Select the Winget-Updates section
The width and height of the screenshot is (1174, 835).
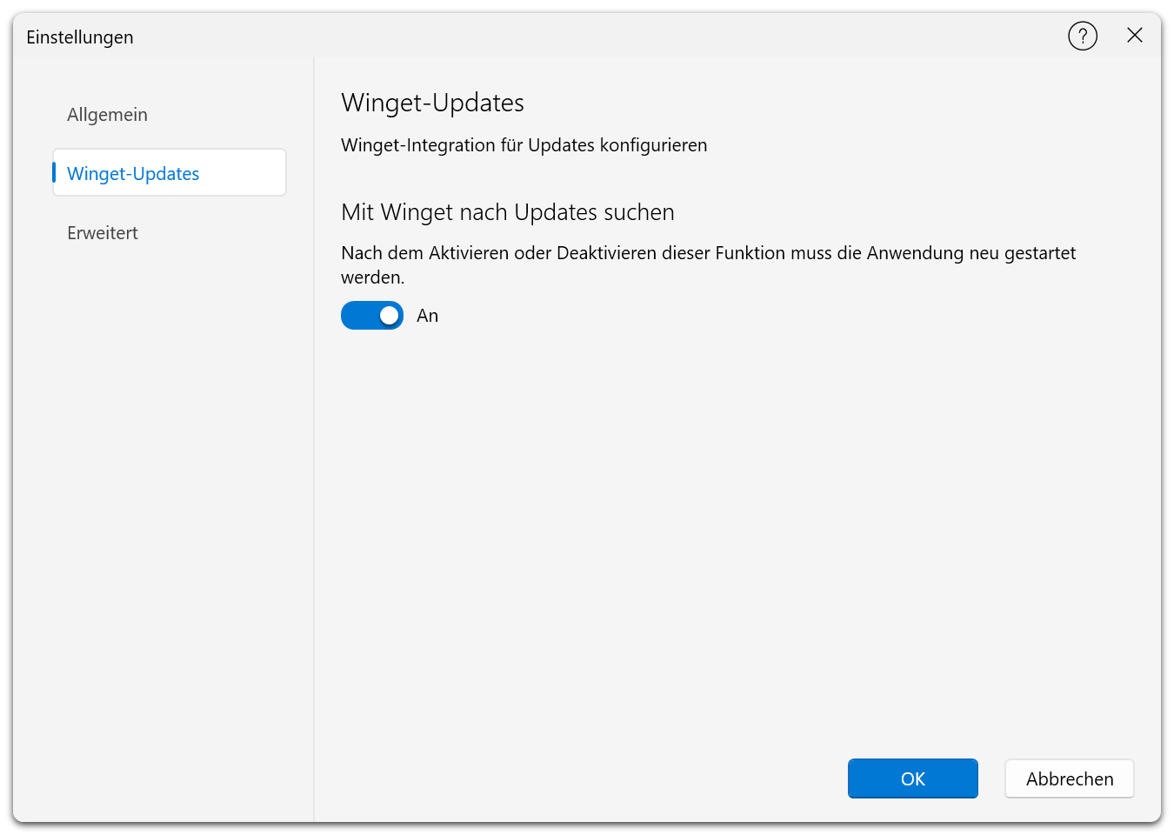[170, 173]
